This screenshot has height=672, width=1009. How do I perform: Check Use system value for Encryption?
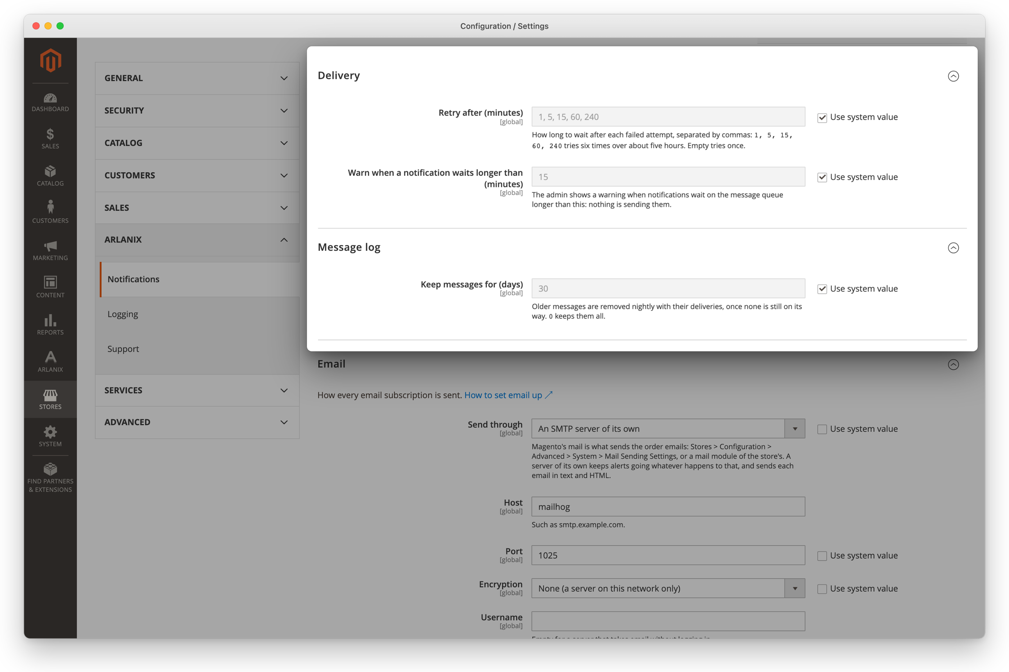click(x=822, y=589)
